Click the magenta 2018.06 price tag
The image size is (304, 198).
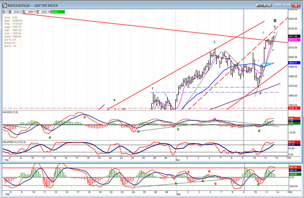pyautogui.click(x=294, y=40)
